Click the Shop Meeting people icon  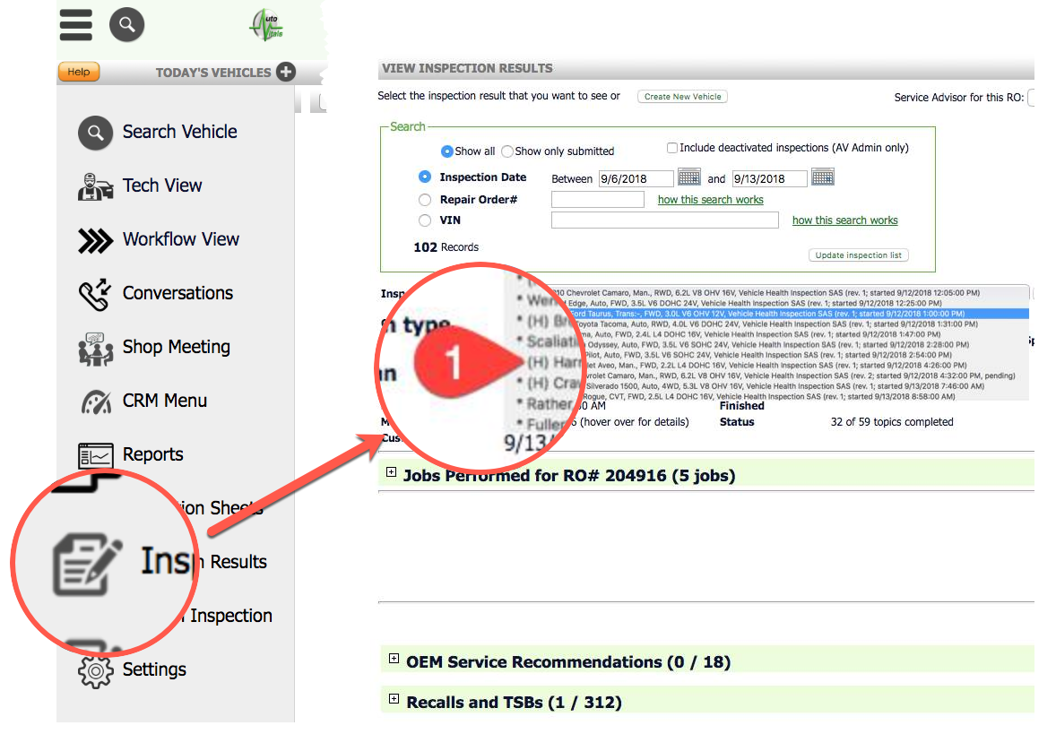[x=95, y=348]
